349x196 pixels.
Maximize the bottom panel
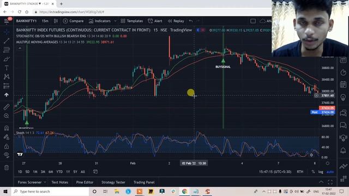pyautogui.click(x=330, y=182)
